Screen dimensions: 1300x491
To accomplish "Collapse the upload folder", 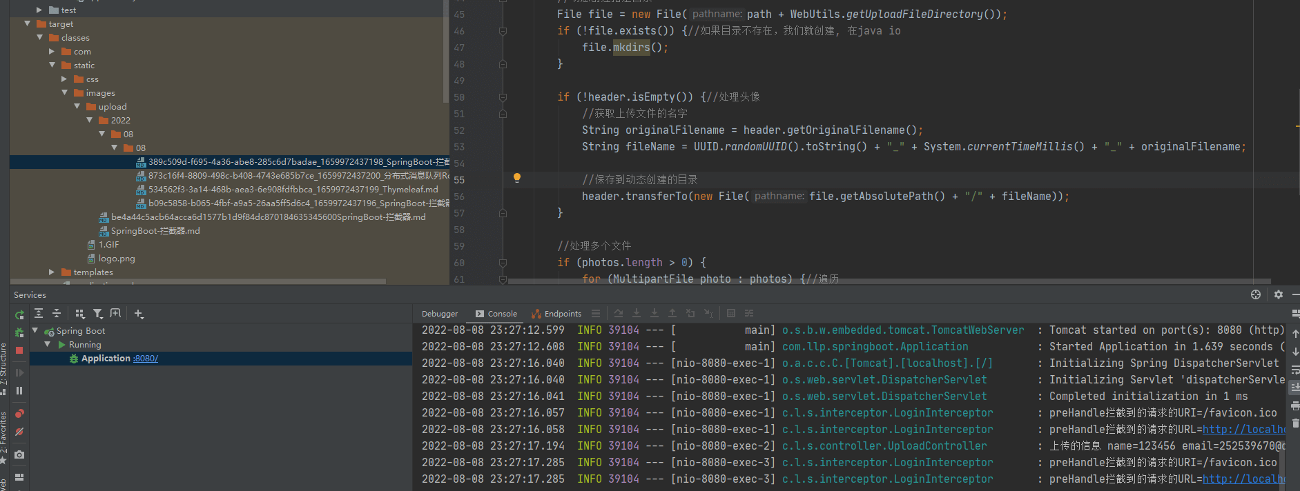I will (77, 106).
